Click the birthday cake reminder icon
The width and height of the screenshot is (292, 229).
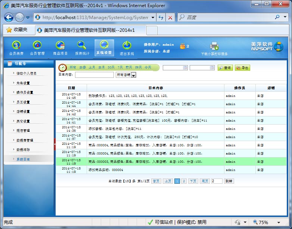coord(182,46)
